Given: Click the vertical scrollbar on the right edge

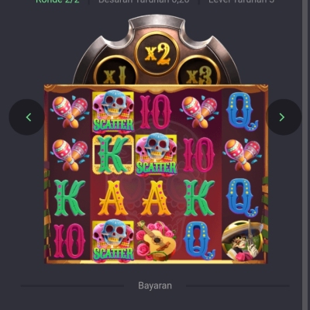Looking at the screenshot, I should (x=306, y=155).
